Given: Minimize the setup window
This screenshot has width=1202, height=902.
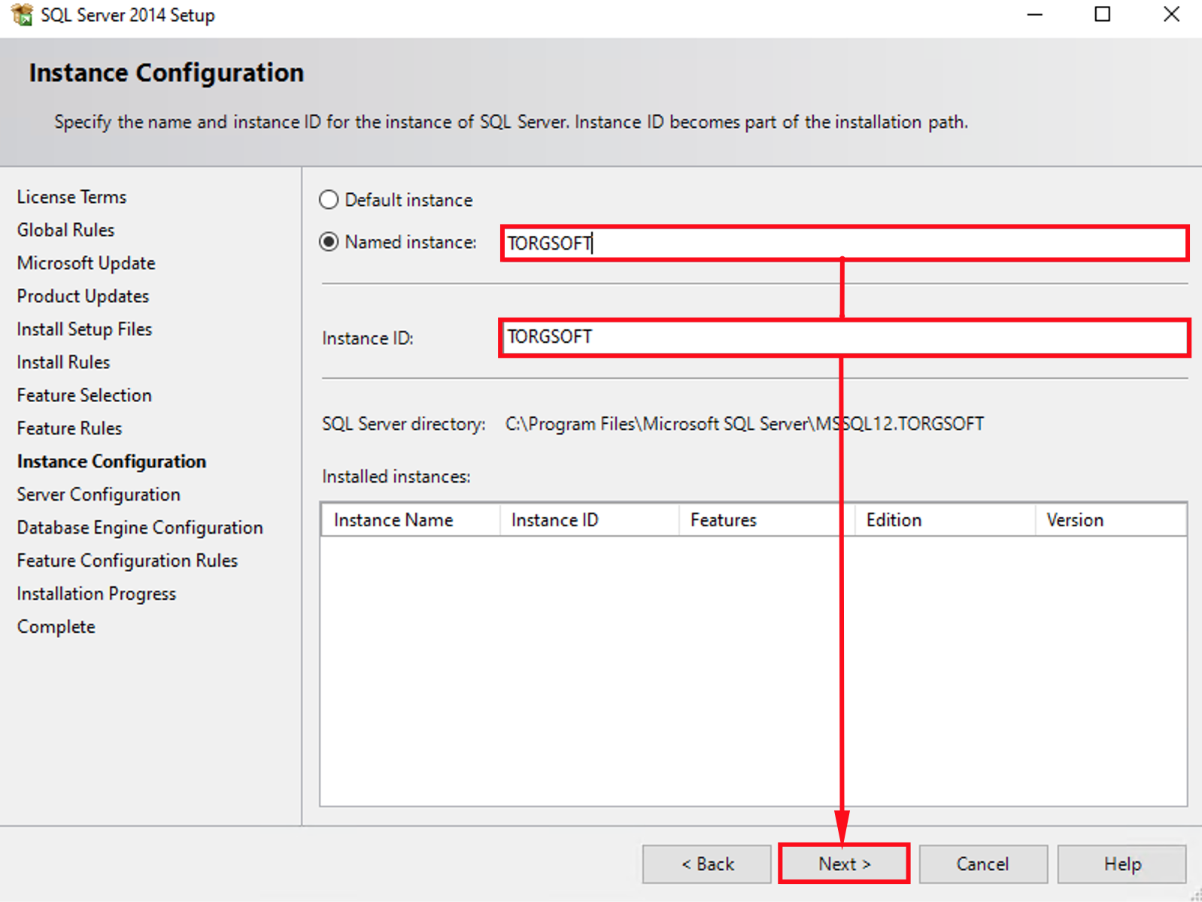Looking at the screenshot, I should pos(1035,14).
